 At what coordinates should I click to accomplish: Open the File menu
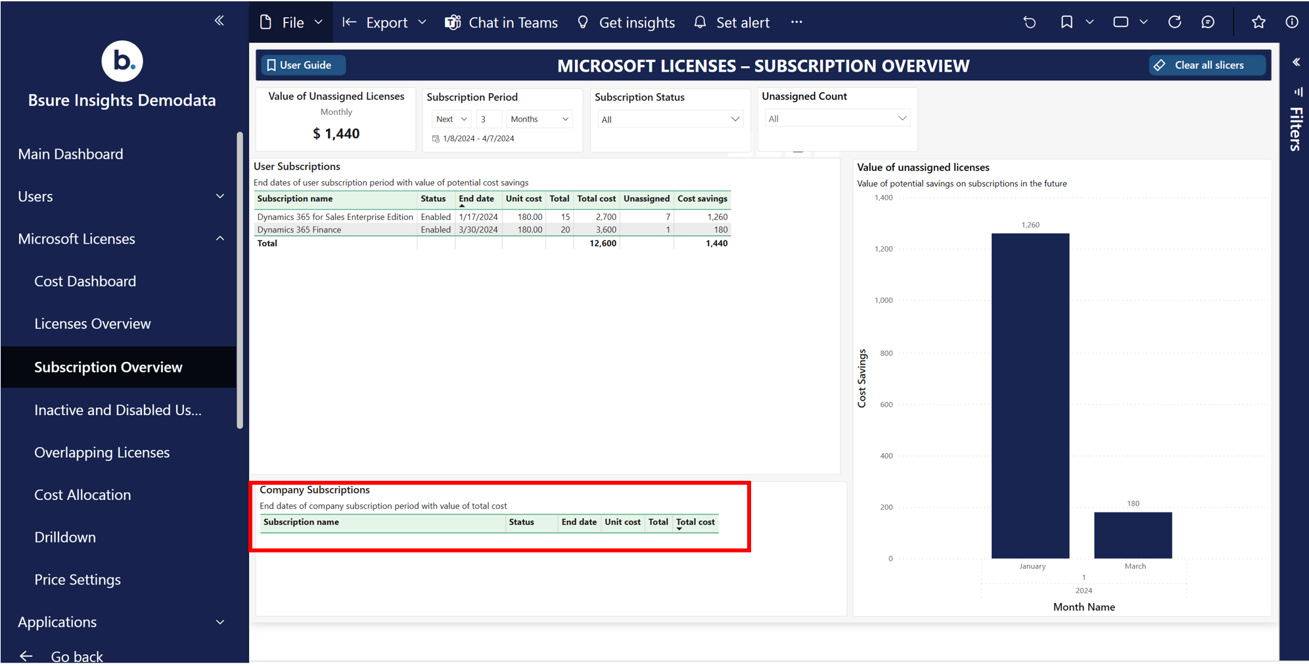(292, 22)
